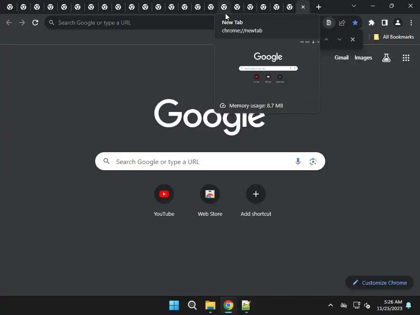Go to next find result

tap(340, 39)
